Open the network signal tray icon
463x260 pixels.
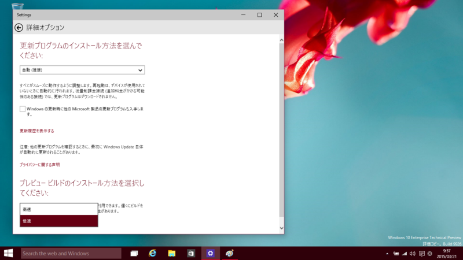[404, 254]
